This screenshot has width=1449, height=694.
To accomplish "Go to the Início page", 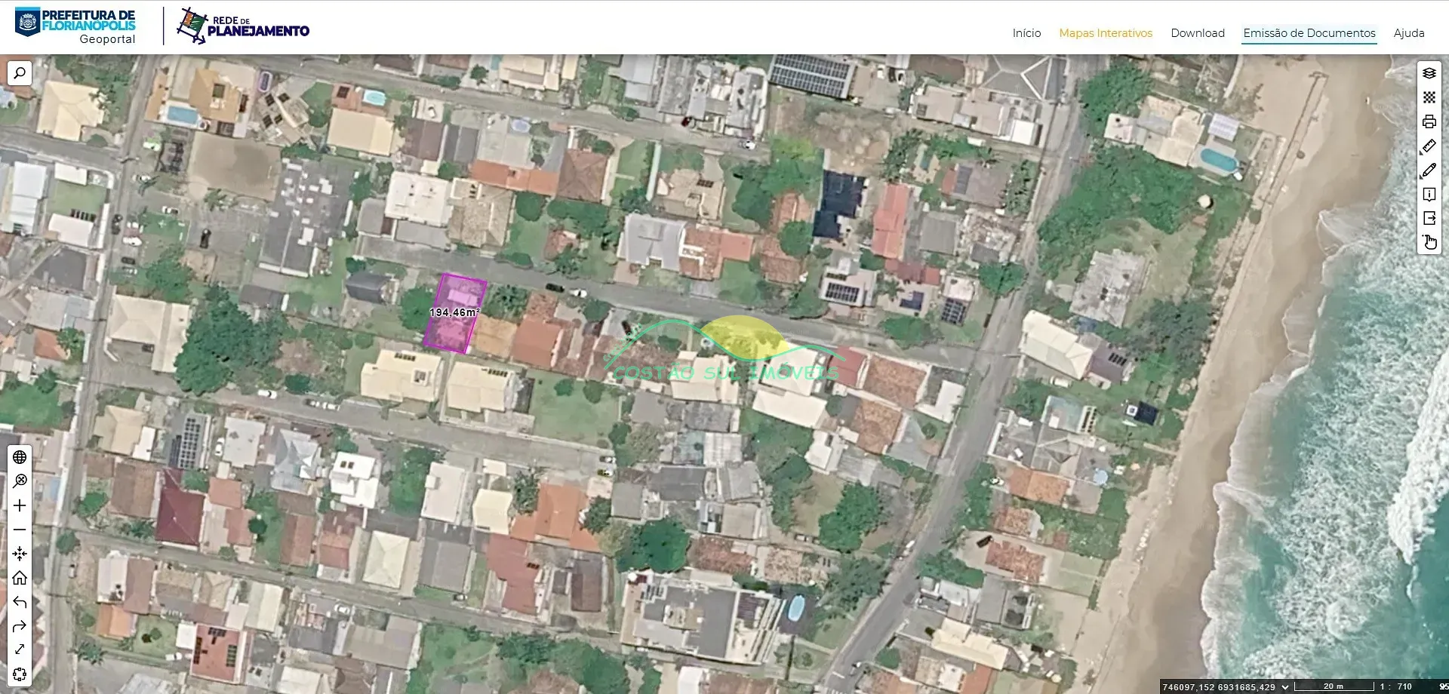I will point(1026,33).
